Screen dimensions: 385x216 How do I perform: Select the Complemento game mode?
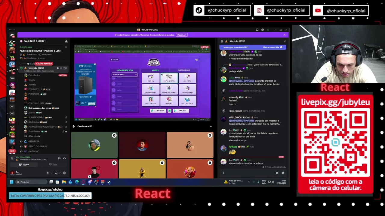click(x=187, y=89)
